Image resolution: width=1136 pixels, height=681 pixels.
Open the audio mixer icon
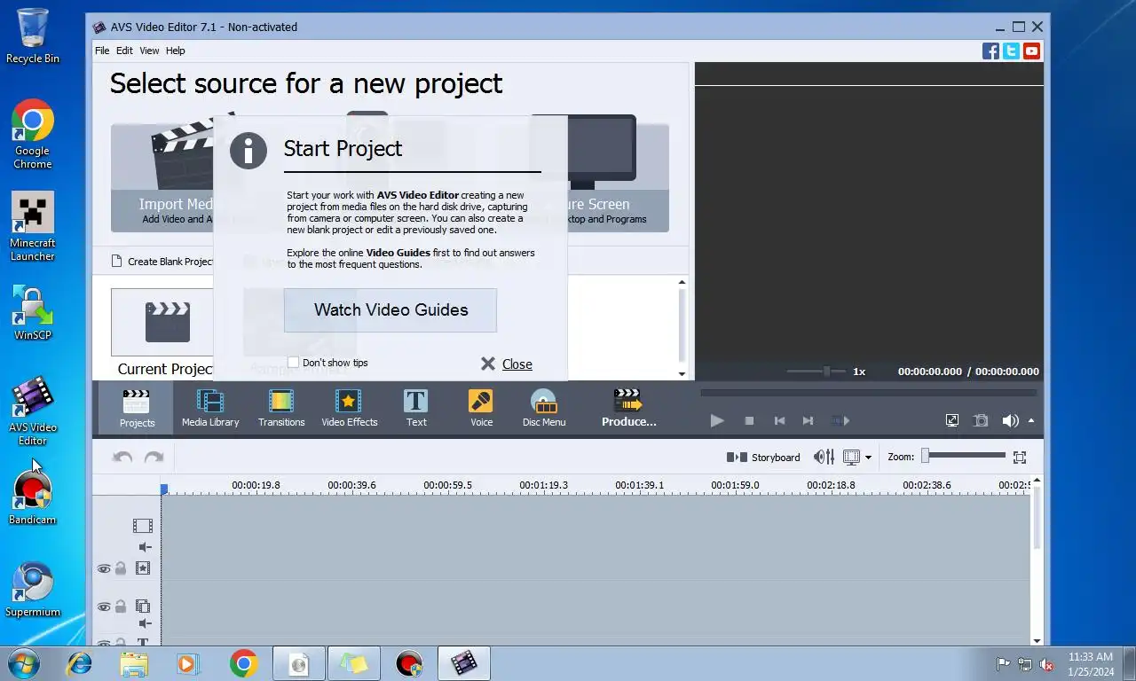tap(824, 458)
